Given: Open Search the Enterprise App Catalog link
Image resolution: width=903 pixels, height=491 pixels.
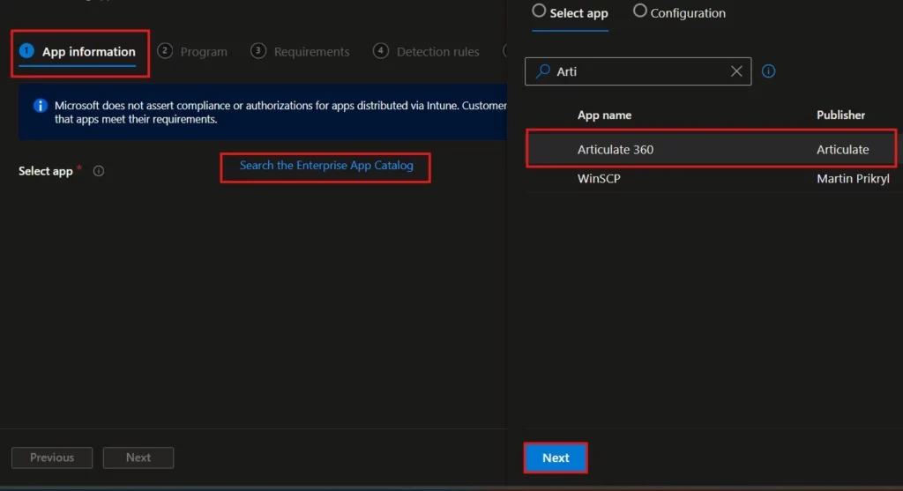Looking at the screenshot, I should (x=326, y=166).
